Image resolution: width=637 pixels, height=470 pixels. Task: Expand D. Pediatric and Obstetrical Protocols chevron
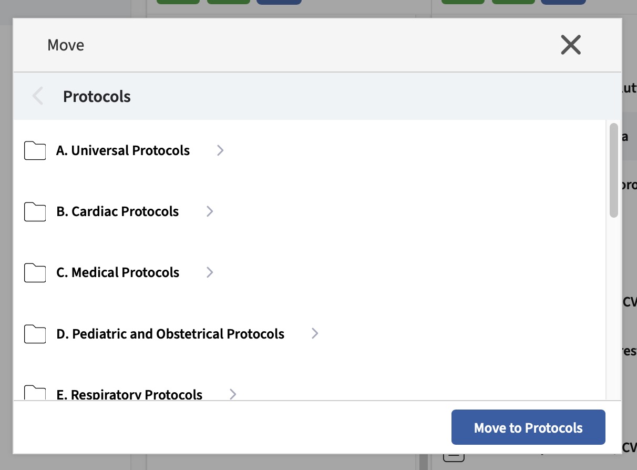point(314,333)
